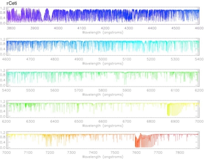The width and height of the screenshot is (204, 159).
Task: Click Wavelength (angstroms) label under the 5000 tick
Action: pyautogui.click(x=103, y=63)
